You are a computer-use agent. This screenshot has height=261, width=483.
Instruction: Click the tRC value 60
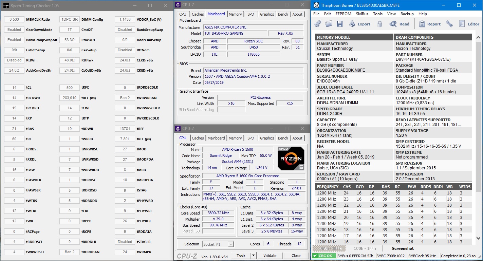coord(14,139)
